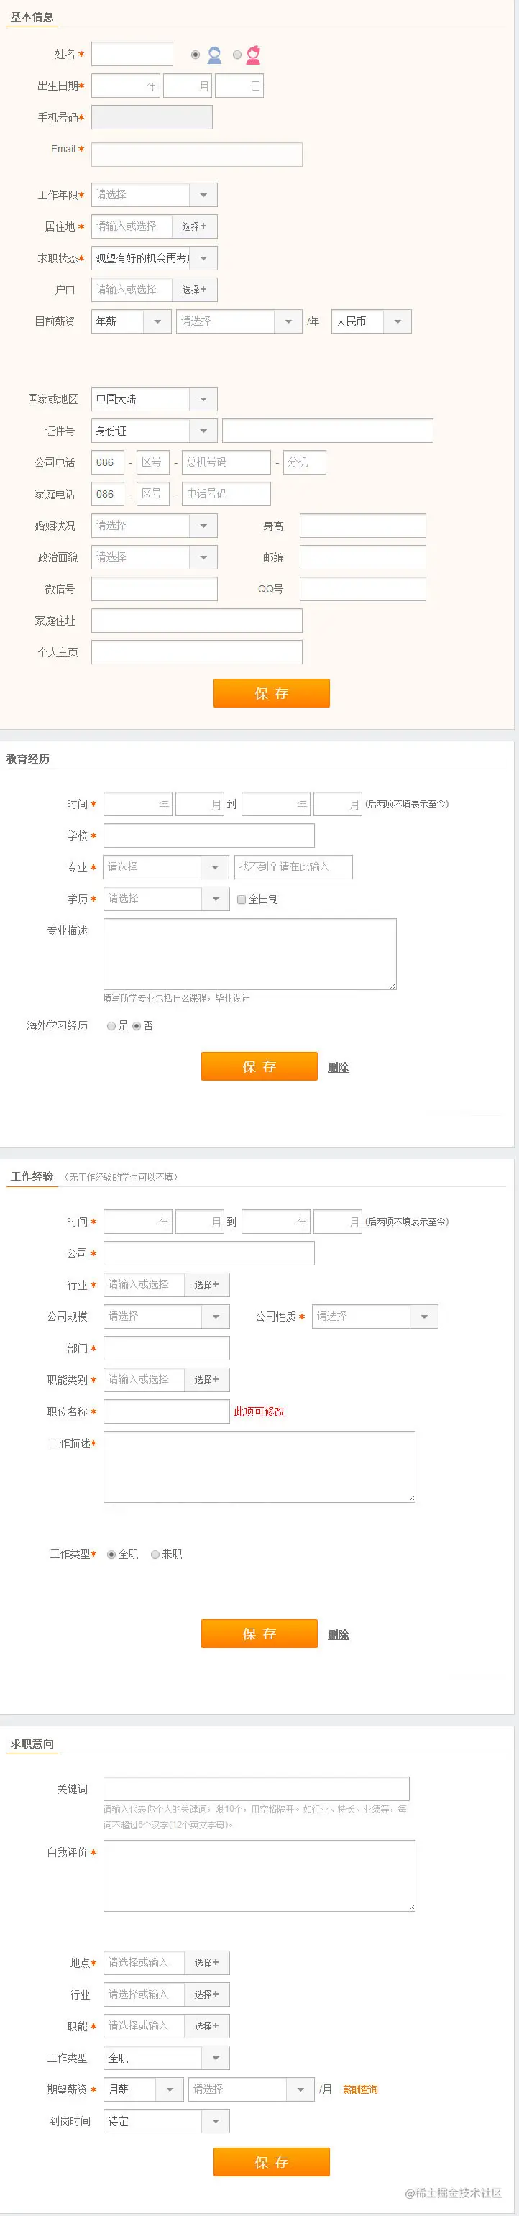Select the female gender radio button
The image size is (519, 2216).
point(236,52)
